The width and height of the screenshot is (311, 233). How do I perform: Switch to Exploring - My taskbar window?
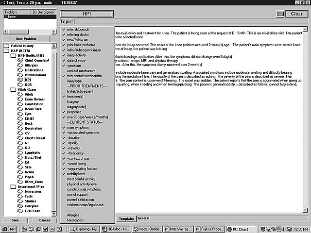coord(85,229)
